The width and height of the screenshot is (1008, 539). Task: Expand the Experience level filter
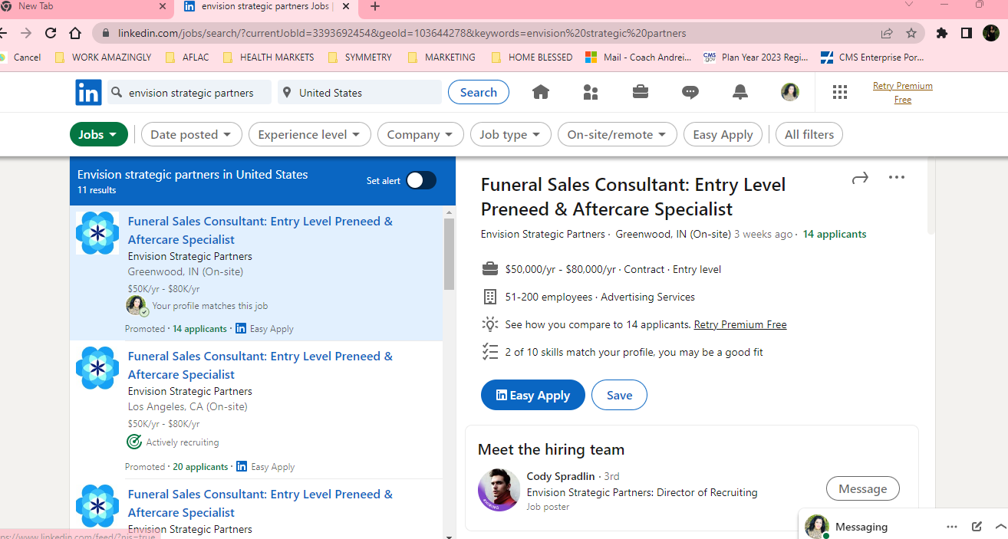[x=310, y=134]
